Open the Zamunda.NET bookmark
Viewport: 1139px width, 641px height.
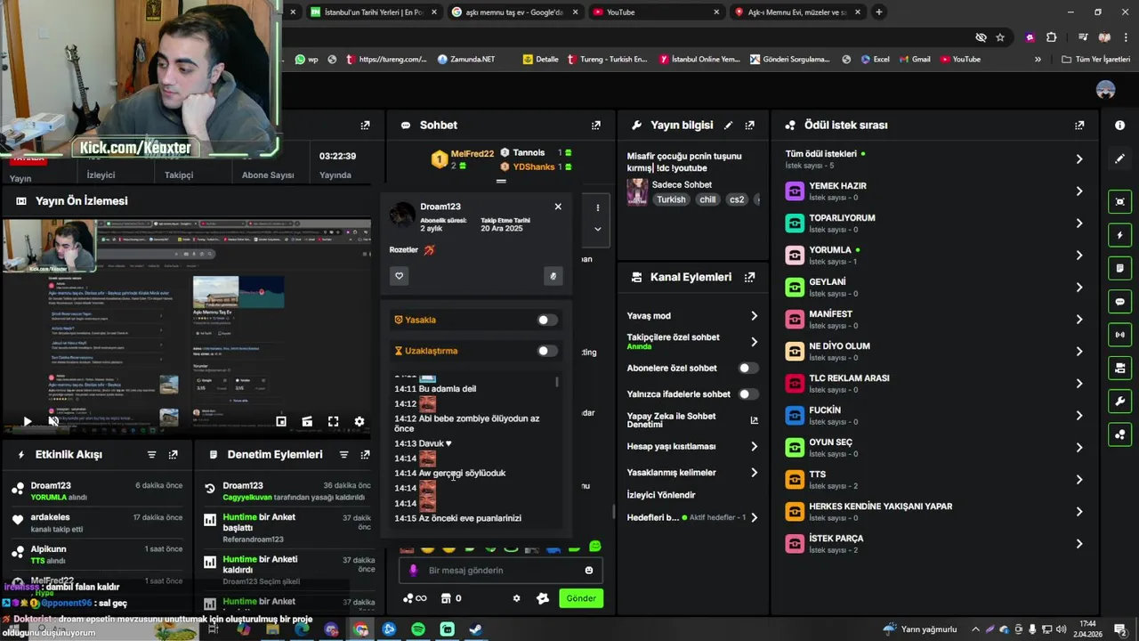tap(466, 60)
